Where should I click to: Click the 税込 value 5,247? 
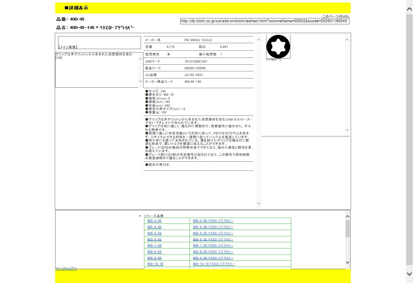click(224, 47)
